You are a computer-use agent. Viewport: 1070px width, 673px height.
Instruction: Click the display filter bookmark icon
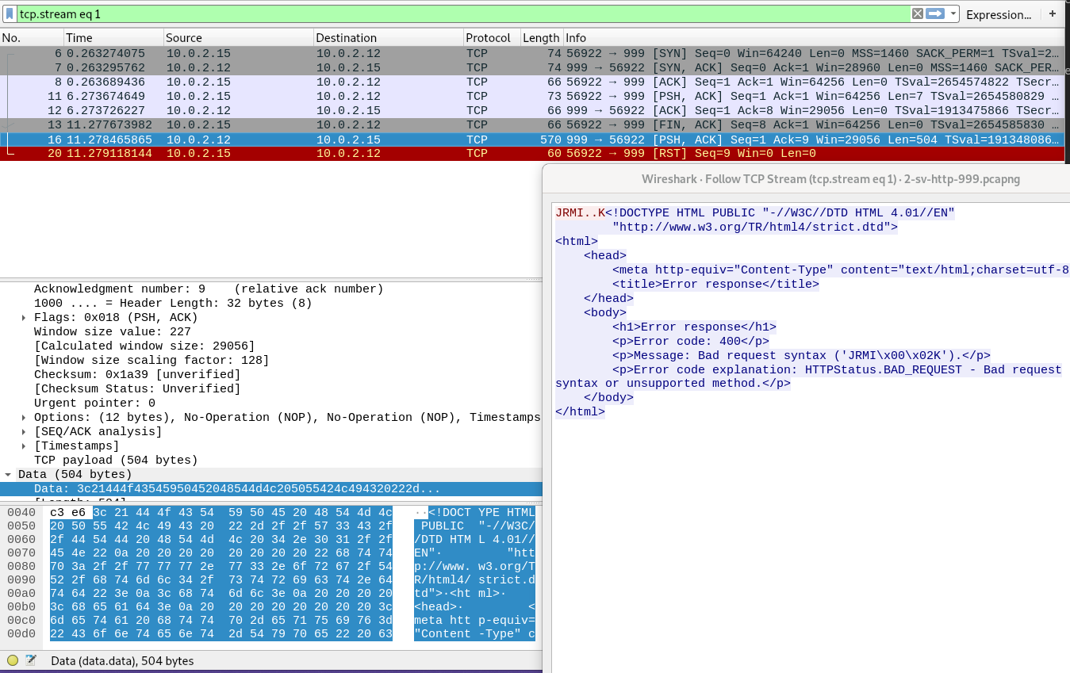[10, 14]
